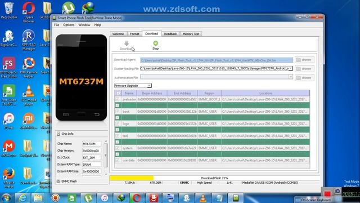Switch to the Memory Test tab

point(191,34)
